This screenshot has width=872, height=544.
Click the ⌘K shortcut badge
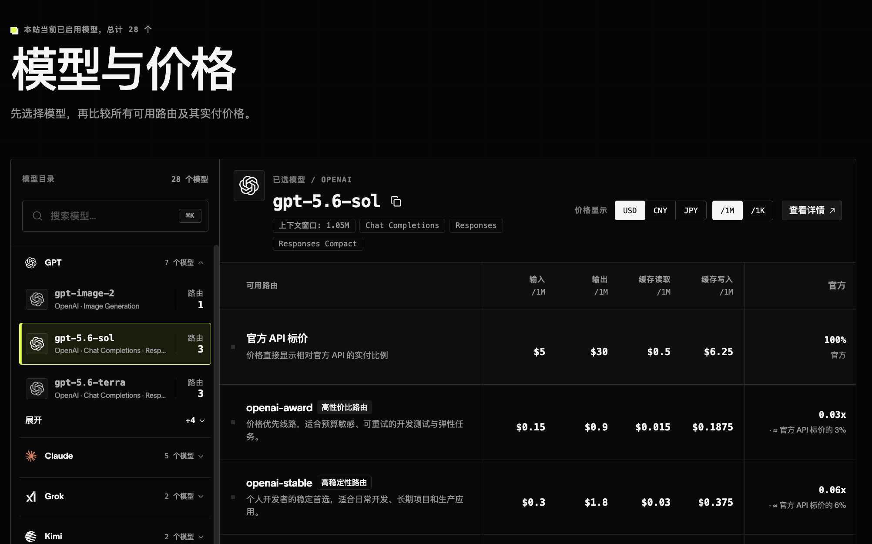point(190,216)
